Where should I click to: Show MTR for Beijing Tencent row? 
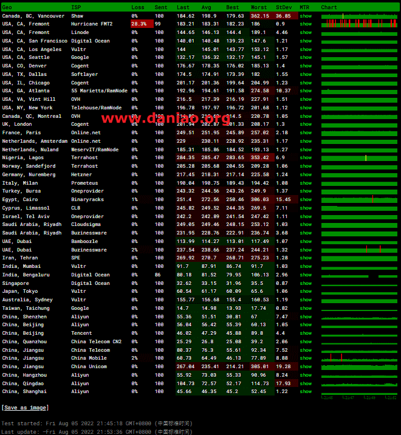[306, 333]
